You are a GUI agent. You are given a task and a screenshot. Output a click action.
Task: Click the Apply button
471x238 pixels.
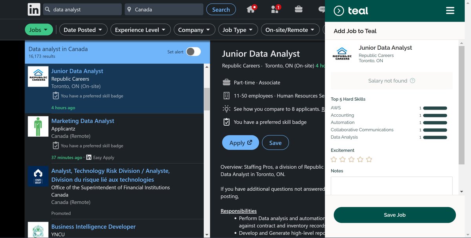point(241,143)
